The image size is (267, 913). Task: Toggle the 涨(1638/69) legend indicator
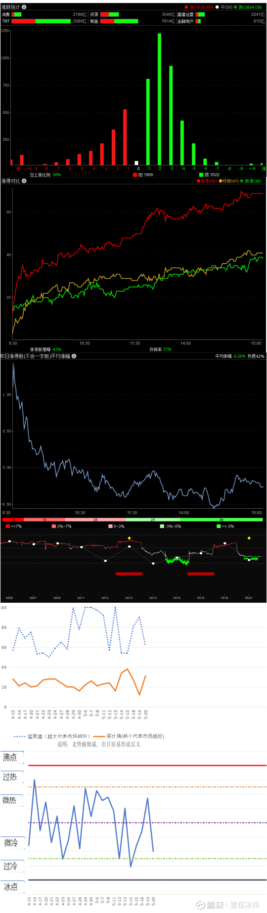[186, 7]
